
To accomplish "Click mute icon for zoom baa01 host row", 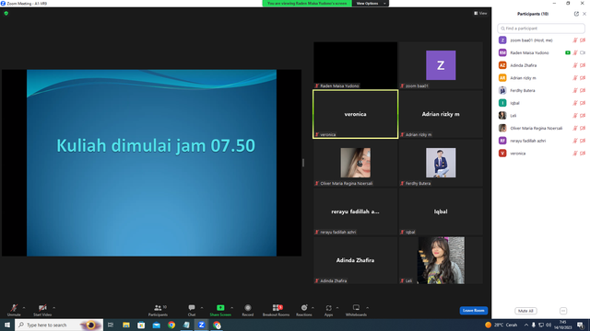I will 575,40.
